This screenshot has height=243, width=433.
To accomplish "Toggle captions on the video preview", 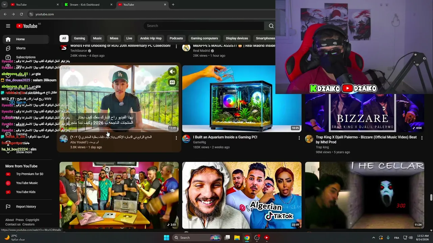I will [172, 83].
